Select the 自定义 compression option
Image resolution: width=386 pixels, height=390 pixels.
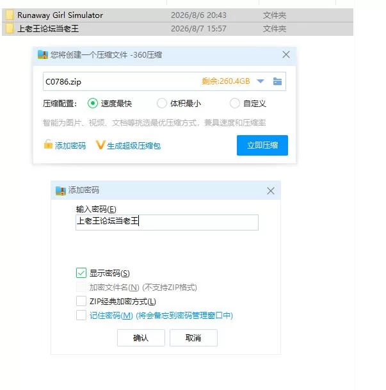(235, 103)
